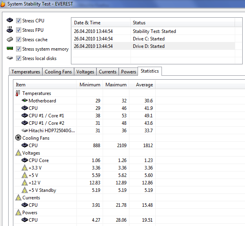Show the Currents tab

[x=107, y=72]
